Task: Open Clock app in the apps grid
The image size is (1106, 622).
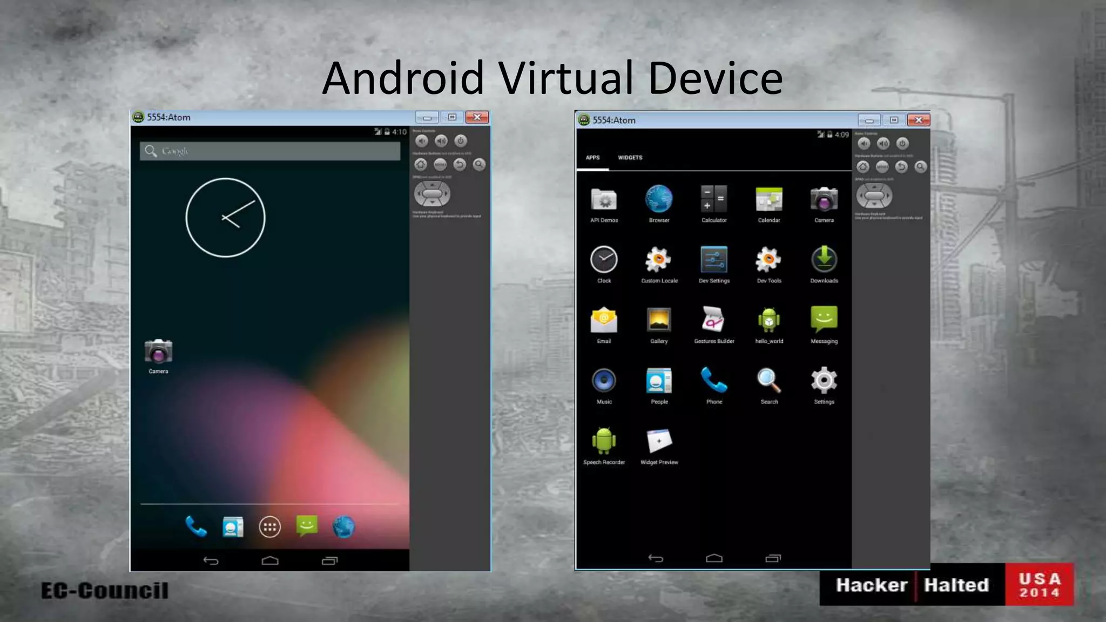Action: pyautogui.click(x=604, y=265)
